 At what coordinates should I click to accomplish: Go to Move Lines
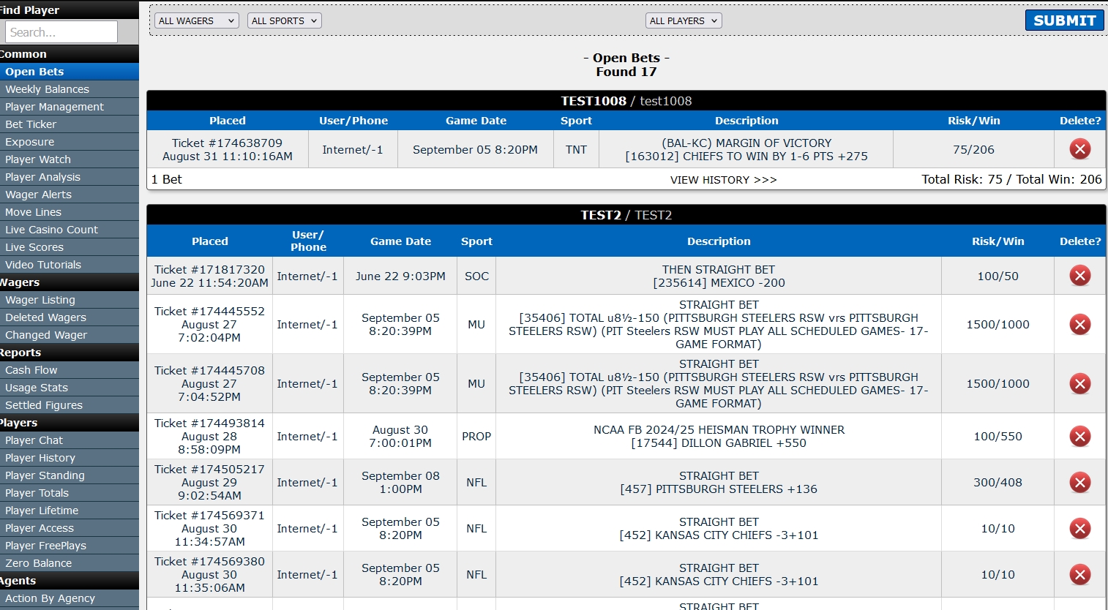[x=70, y=212]
